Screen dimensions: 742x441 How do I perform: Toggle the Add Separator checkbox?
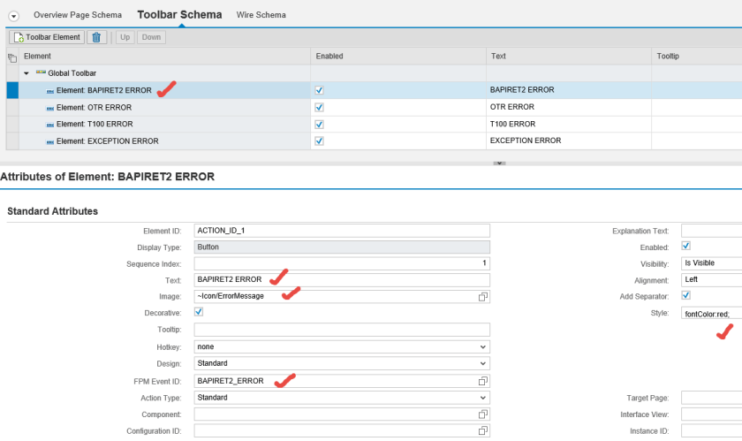click(x=686, y=296)
